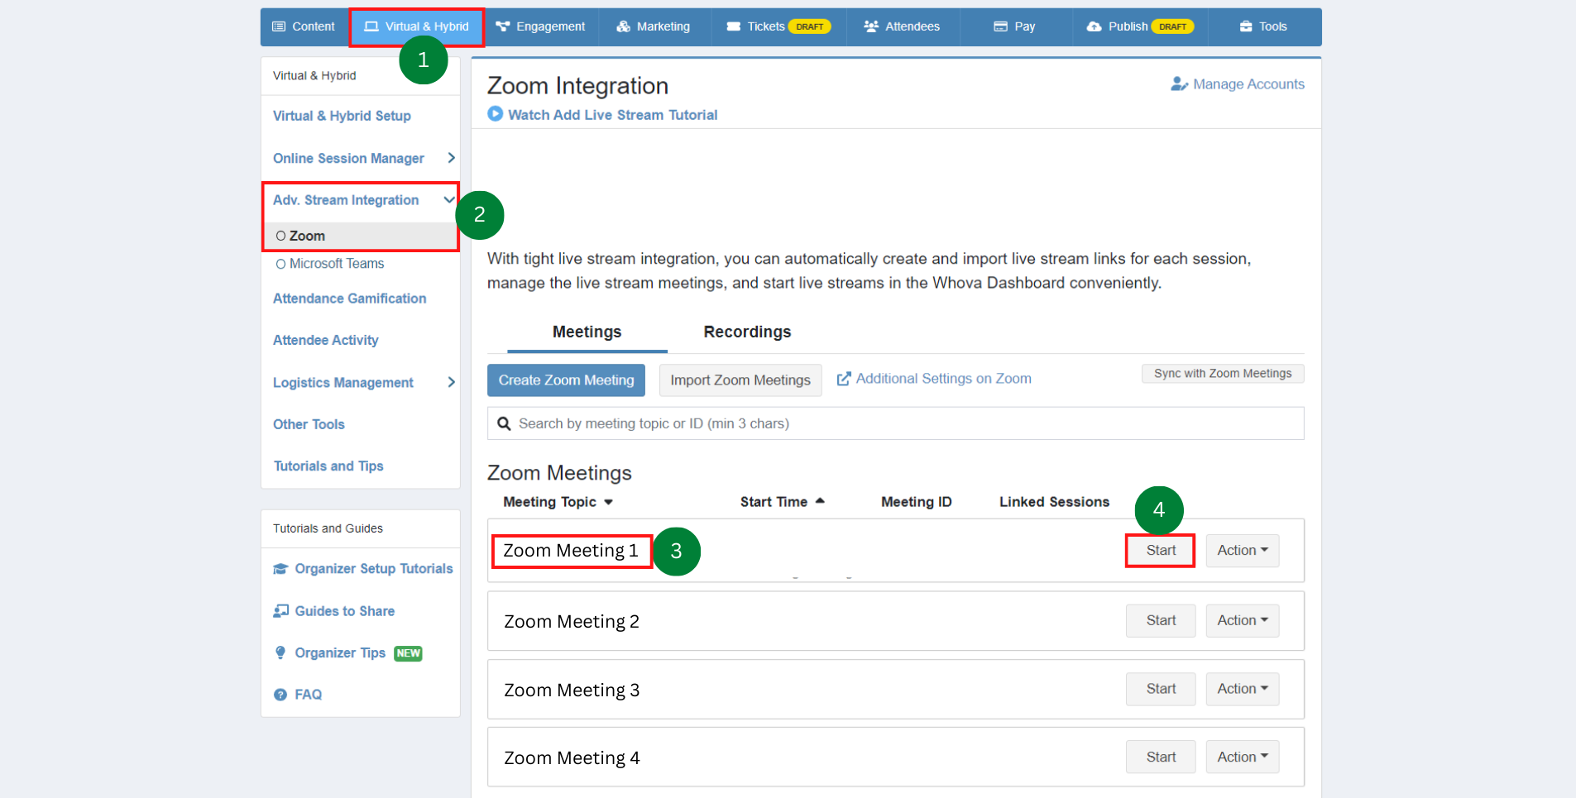The height and width of the screenshot is (798, 1576).
Task: Click the Create Zoom Meeting button
Action: pyautogui.click(x=565, y=380)
